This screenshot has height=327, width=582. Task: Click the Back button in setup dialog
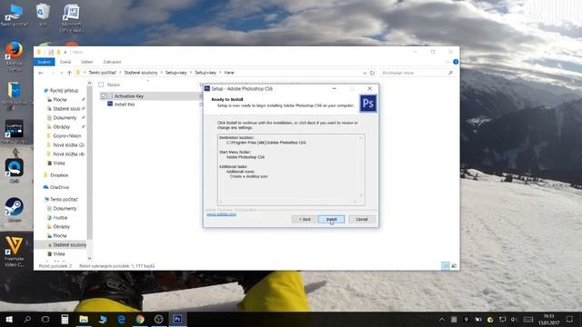[x=305, y=219]
